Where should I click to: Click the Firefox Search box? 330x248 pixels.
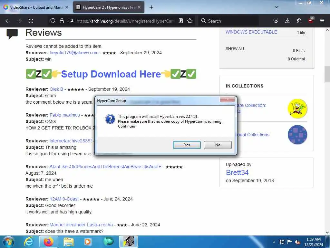[228, 21]
